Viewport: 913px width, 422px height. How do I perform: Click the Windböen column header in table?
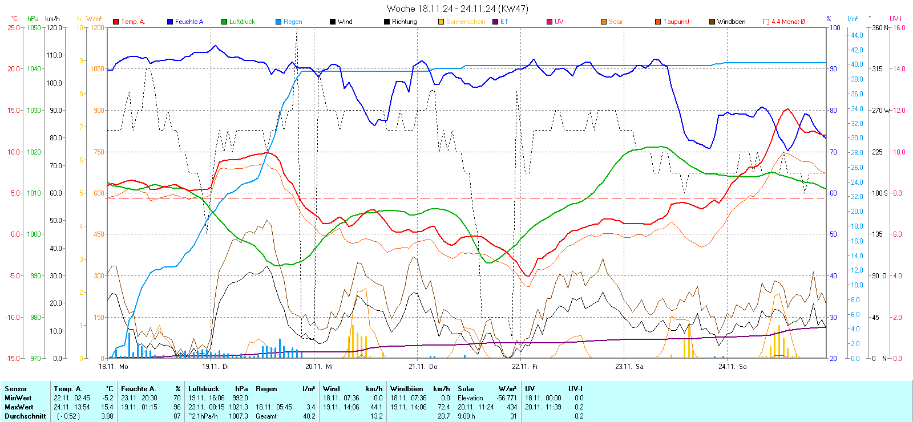click(x=406, y=389)
